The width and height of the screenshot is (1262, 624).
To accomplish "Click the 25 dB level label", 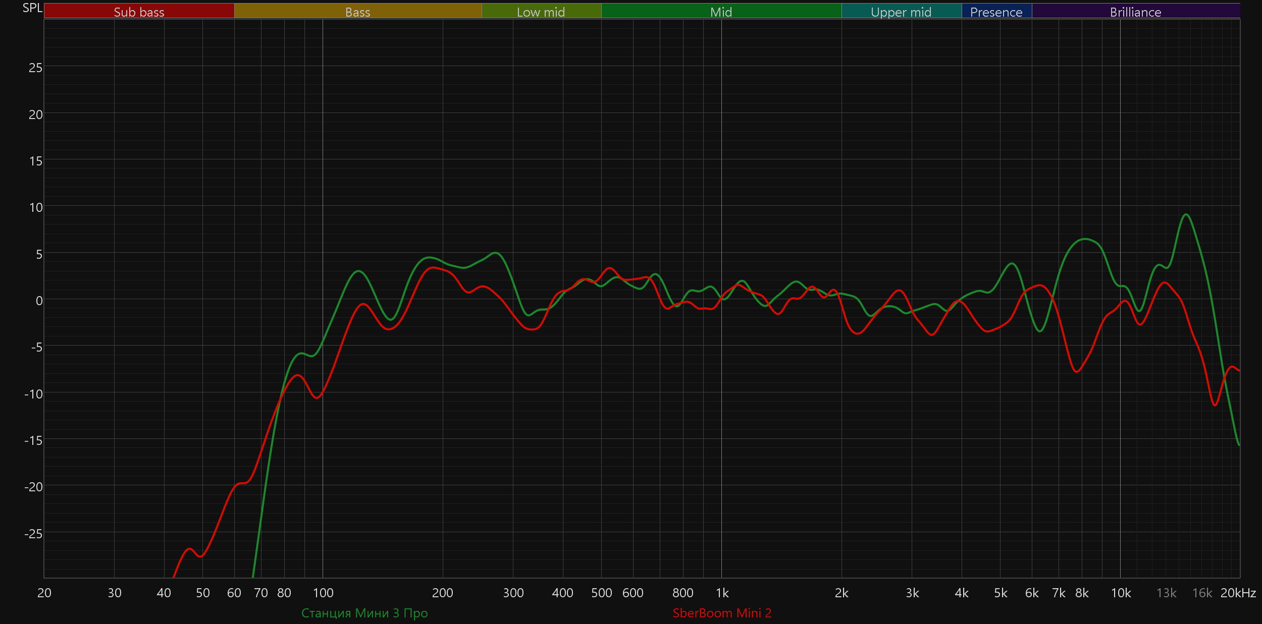I will click(x=35, y=68).
